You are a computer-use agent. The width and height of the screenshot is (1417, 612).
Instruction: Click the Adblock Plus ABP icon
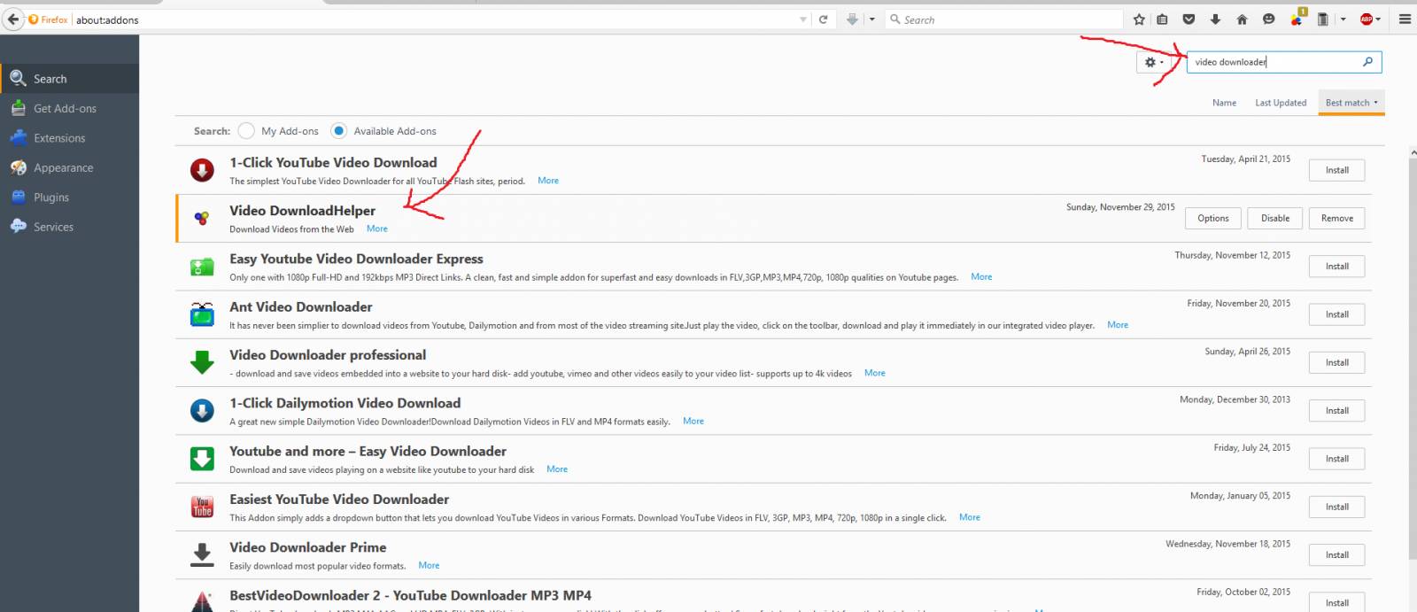1367,19
